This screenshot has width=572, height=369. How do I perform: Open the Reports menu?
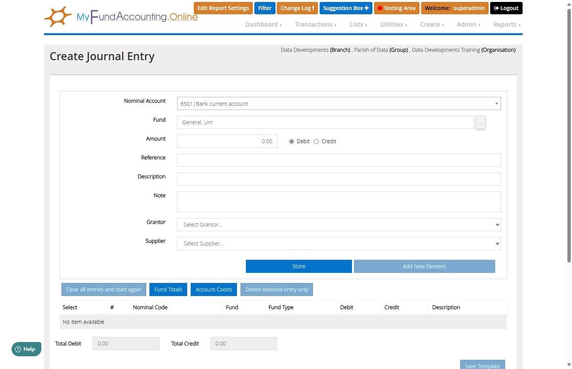click(x=507, y=24)
